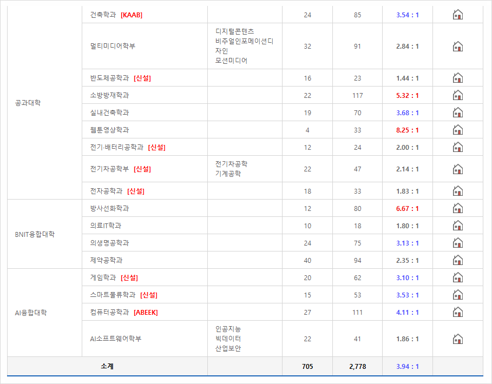This screenshot has height=384, width=492.
Task: Click the subtotal ratio 3.94 : 1
Action: (407, 367)
